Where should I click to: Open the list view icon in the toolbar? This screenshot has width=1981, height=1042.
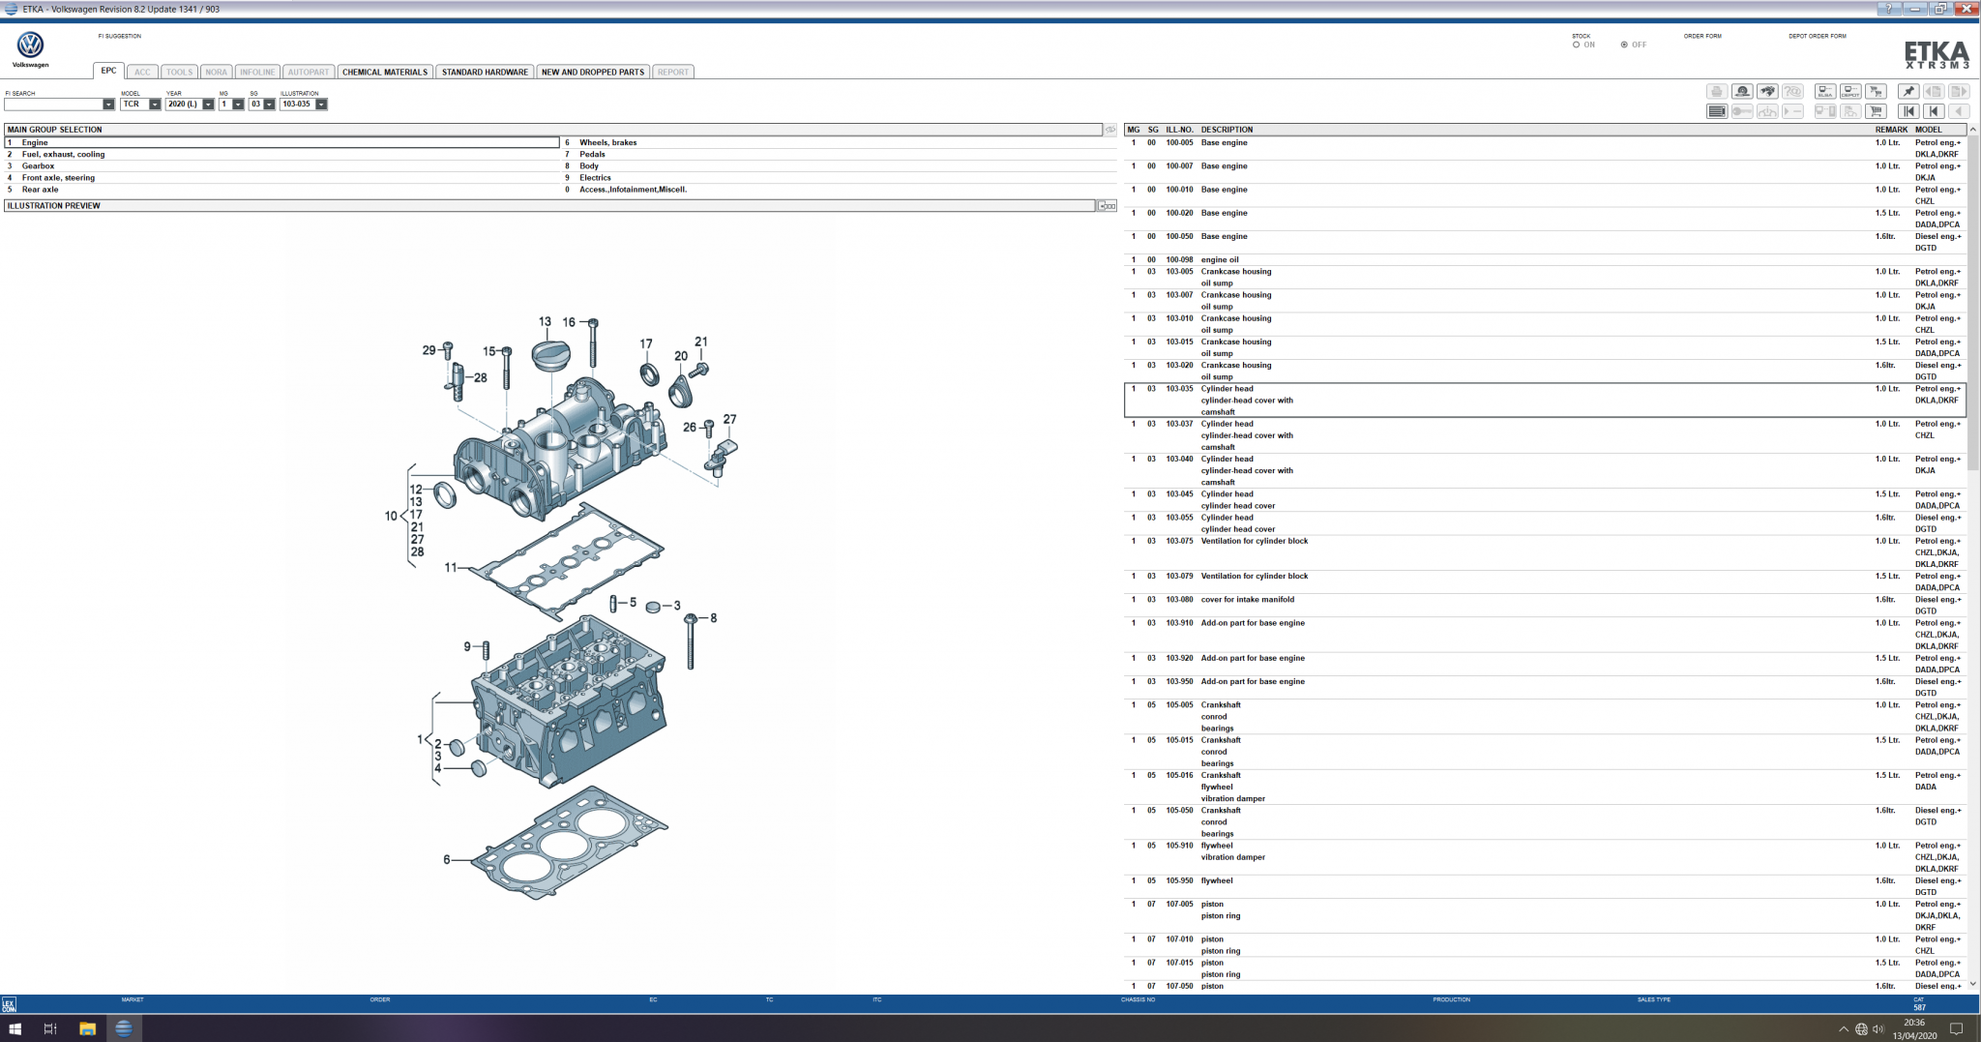(x=1717, y=110)
